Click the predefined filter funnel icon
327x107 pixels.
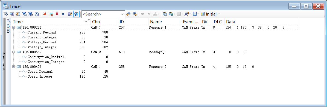coord(24,14)
